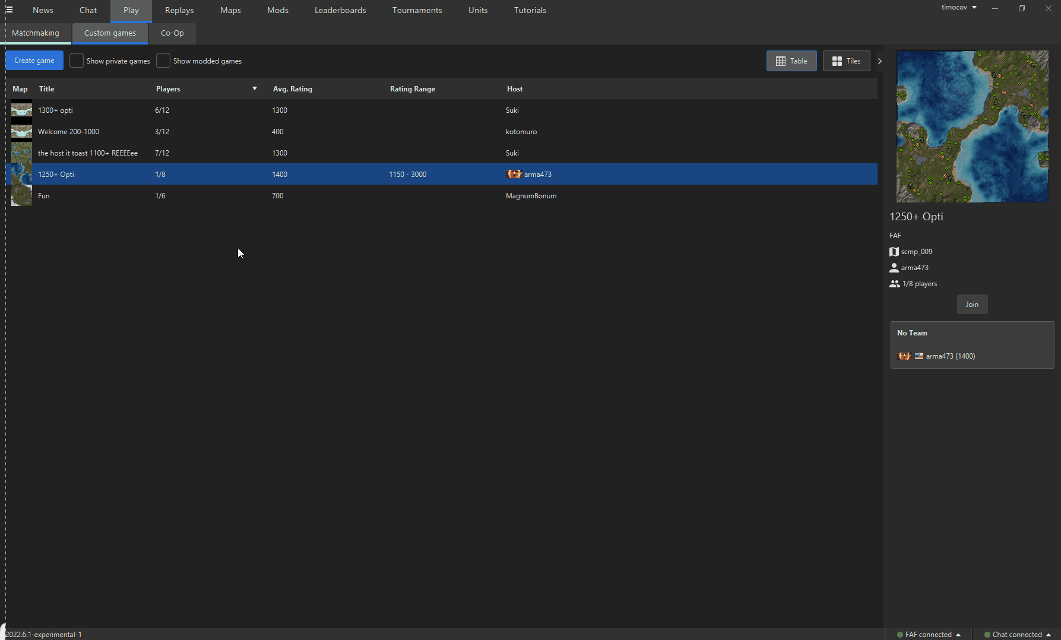The image size is (1061, 640).
Task: Enable Show private games
Action: (x=77, y=61)
